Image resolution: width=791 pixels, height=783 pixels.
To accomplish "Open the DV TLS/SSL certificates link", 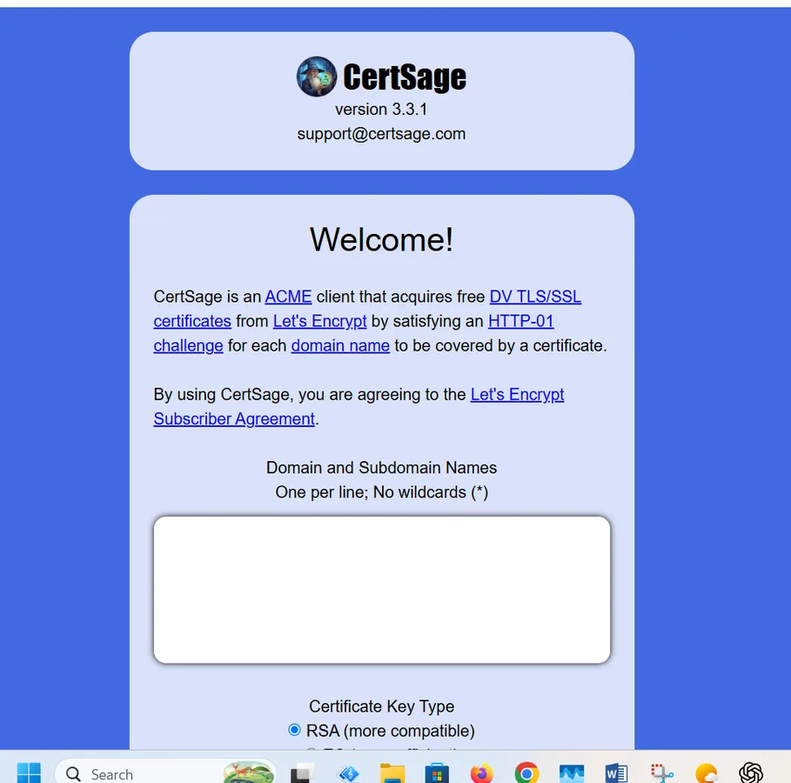I will click(535, 297).
